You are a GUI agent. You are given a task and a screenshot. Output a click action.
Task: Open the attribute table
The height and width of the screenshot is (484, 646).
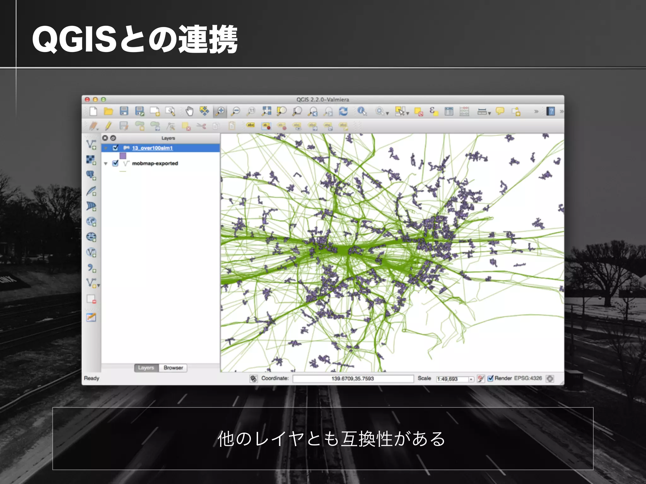[449, 111]
